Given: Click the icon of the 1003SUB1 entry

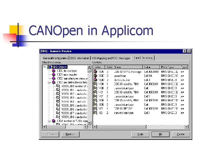Looking at the screenshot, I should point(58,90).
